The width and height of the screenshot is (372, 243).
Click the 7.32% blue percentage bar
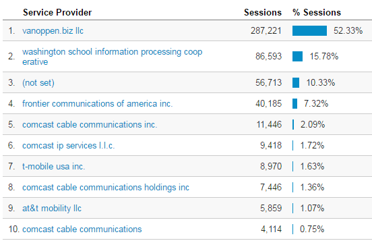(x=295, y=103)
